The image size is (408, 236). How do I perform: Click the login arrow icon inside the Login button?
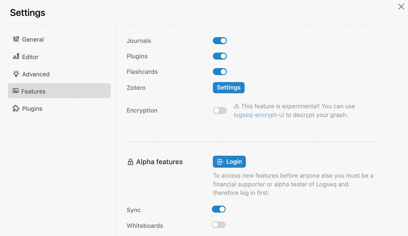pos(220,161)
